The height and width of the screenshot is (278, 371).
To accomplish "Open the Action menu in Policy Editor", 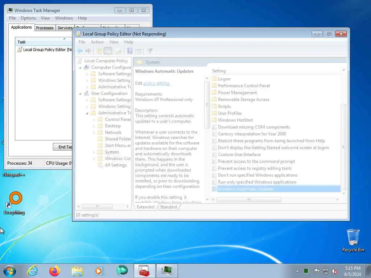I will 97,42.
